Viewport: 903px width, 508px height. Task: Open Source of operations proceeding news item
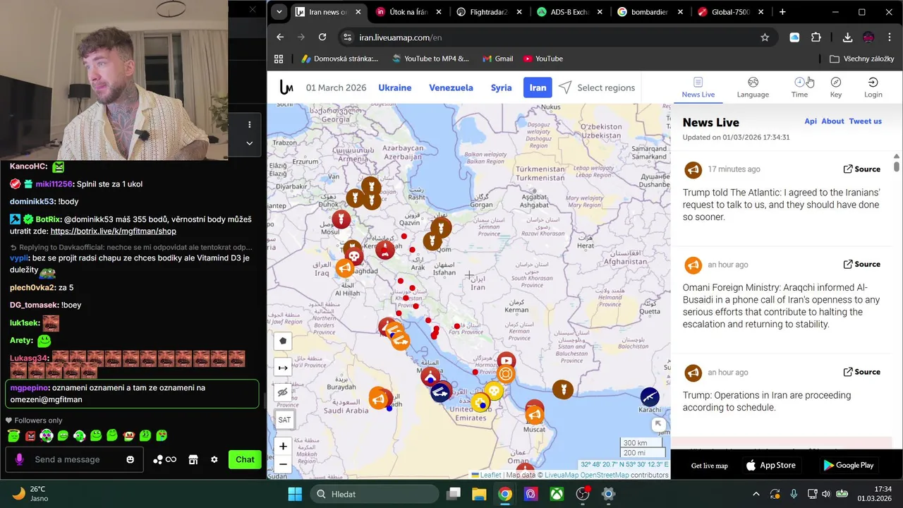tap(862, 372)
